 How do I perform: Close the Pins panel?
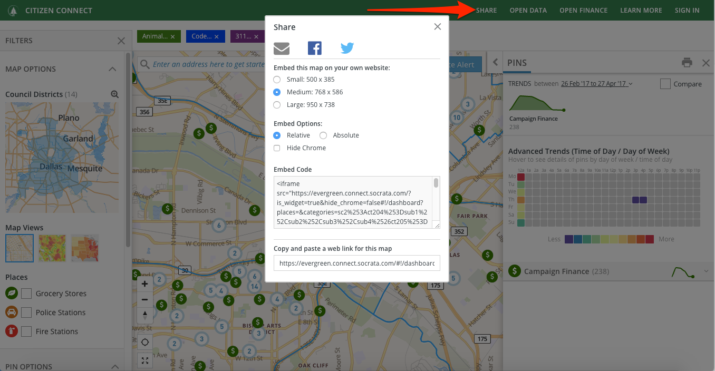(706, 63)
